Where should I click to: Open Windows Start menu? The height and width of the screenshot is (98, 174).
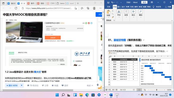tap(57, 95)
